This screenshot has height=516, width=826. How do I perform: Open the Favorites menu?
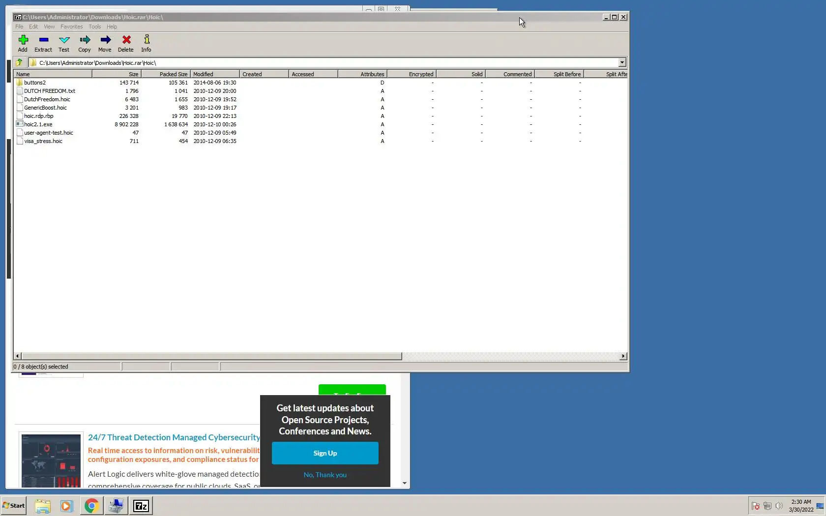pyautogui.click(x=72, y=27)
